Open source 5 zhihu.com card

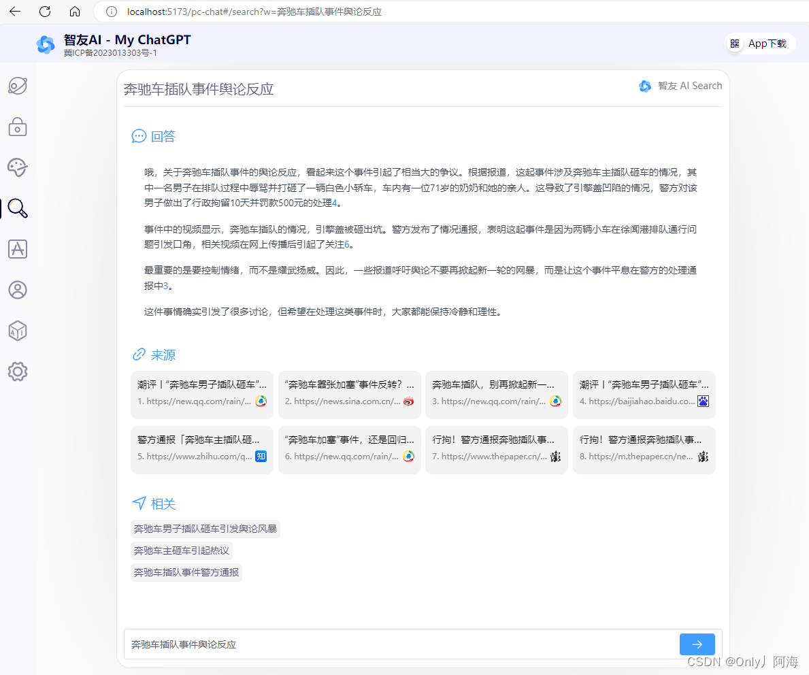[201, 450]
